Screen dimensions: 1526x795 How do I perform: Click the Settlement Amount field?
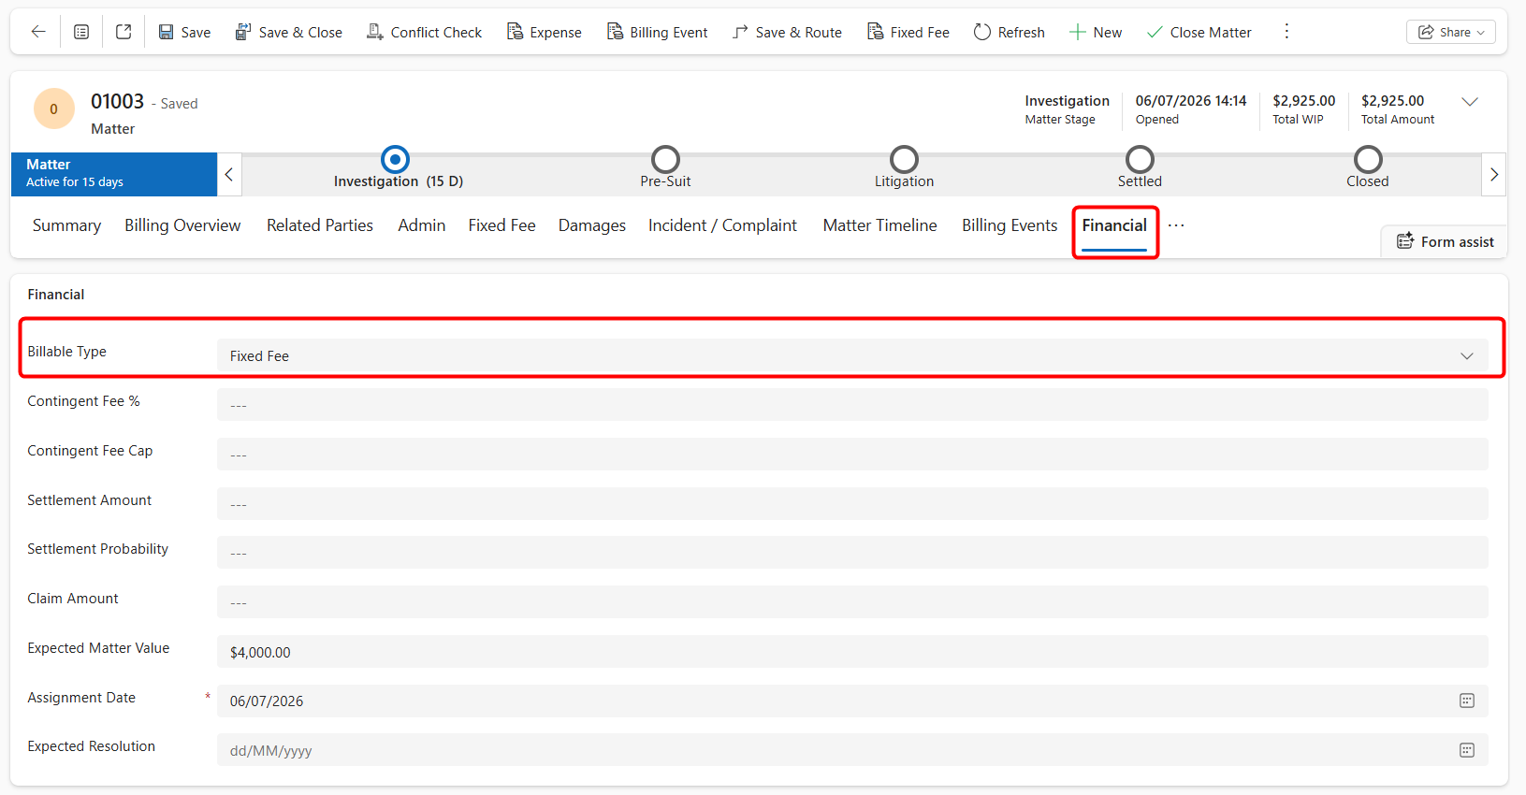(x=852, y=504)
